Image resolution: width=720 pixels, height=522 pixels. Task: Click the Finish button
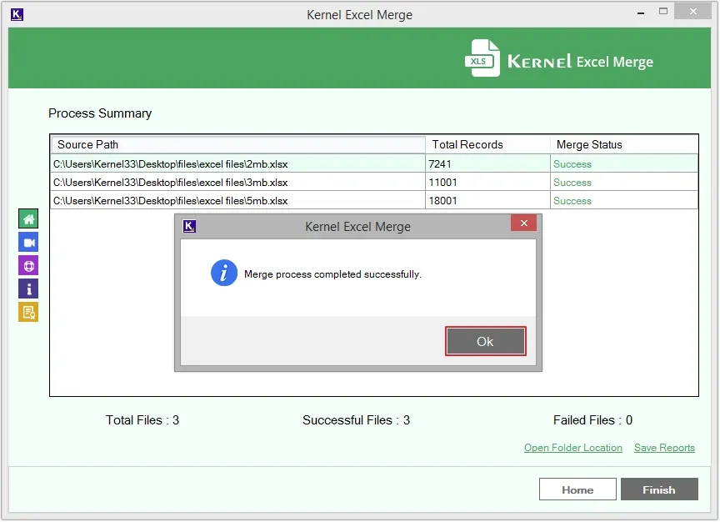[658, 489]
